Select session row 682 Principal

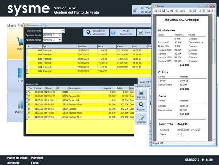click(89, 59)
